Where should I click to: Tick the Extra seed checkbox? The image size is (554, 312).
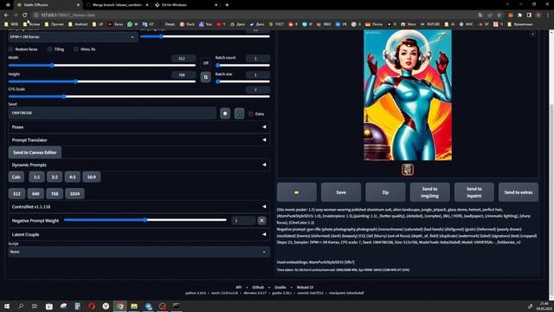click(x=251, y=114)
